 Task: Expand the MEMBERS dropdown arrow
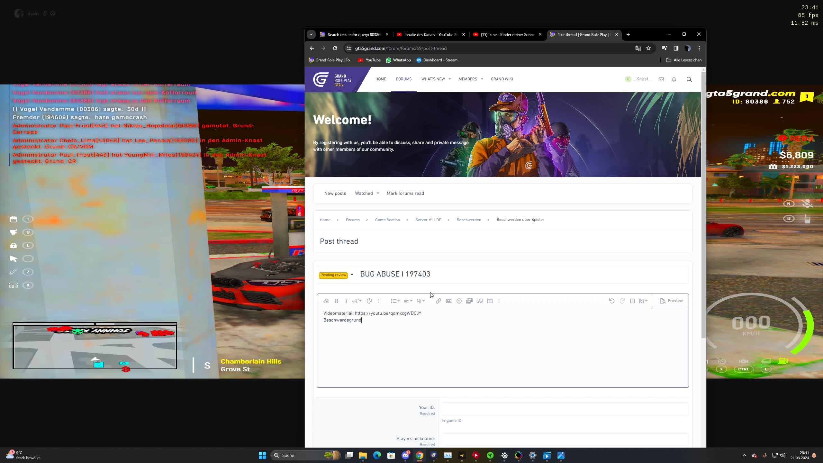[482, 79]
